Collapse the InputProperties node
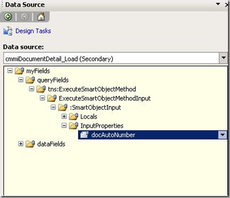This screenshot has height=198, width=230. tap(64, 125)
